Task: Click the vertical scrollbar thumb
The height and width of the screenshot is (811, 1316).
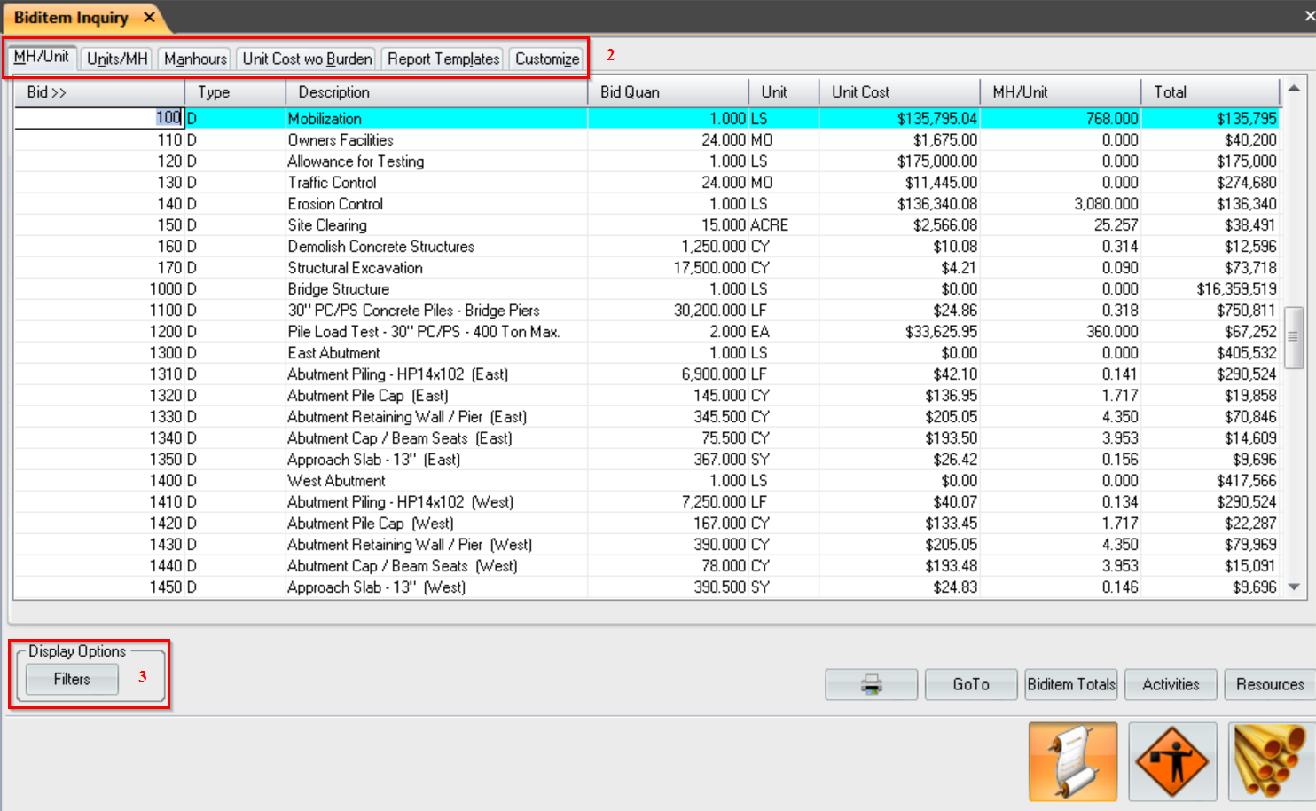Action: [x=1293, y=336]
